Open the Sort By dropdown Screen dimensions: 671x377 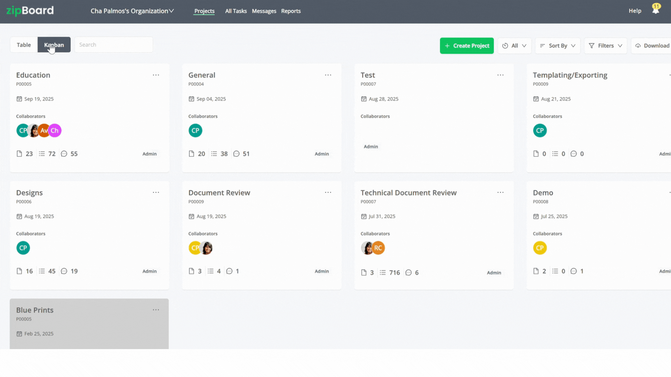click(557, 46)
